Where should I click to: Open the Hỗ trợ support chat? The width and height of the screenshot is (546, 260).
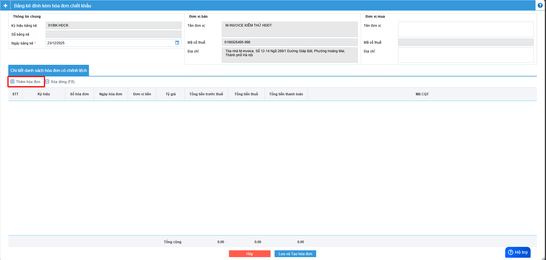[517, 252]
